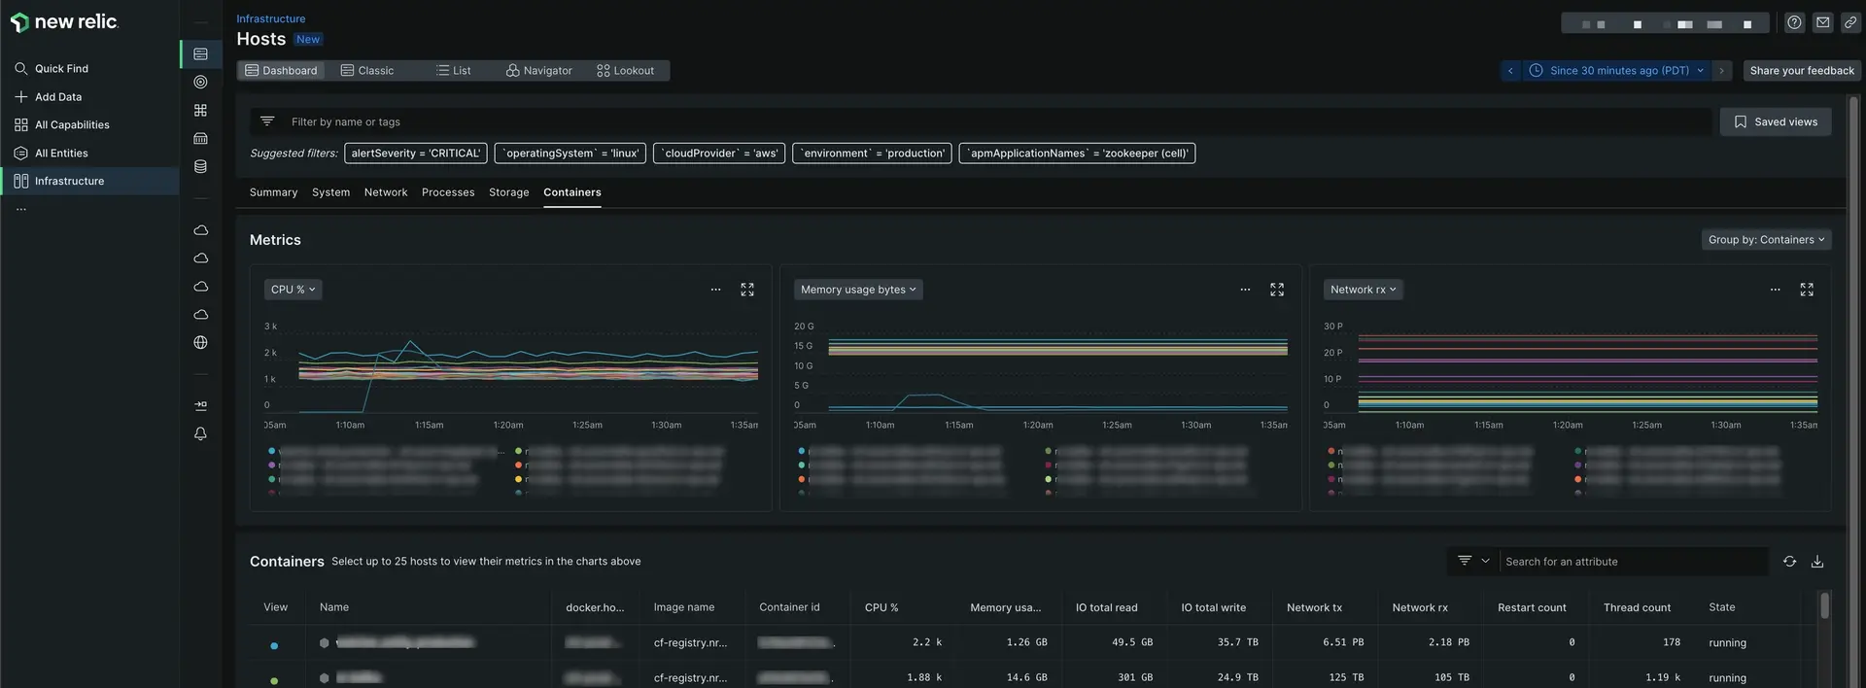Open the time range picker dropdown
The height and width of the screenshot is (688, 1866).
1618,71
